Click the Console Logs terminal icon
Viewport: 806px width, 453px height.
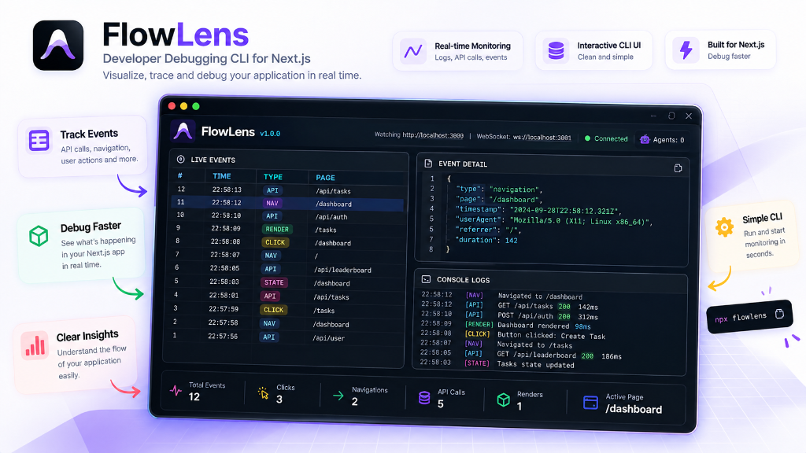[x=426, y=279]
